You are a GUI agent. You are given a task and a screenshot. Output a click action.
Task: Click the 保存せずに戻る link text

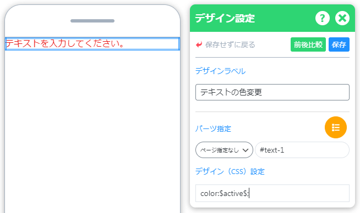tap(230, 44)
